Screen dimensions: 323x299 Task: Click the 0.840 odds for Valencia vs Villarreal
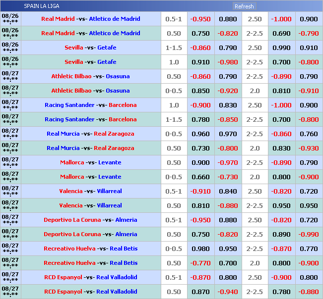pos(228,191)
